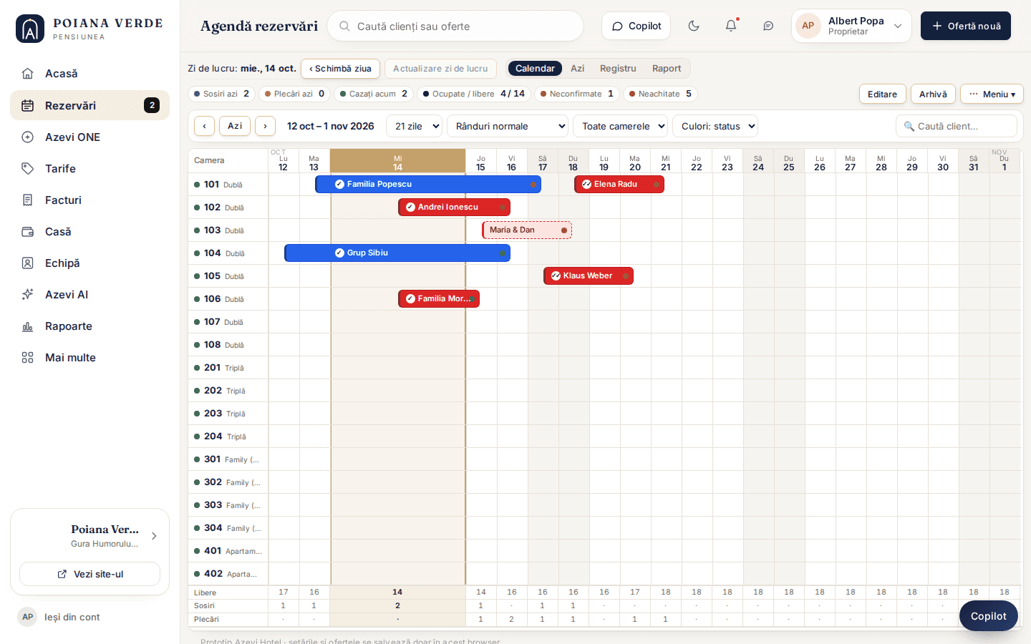1031x644 pixels.
Task: Open the Rânduri normale dropdown
Action: (508, 126)
